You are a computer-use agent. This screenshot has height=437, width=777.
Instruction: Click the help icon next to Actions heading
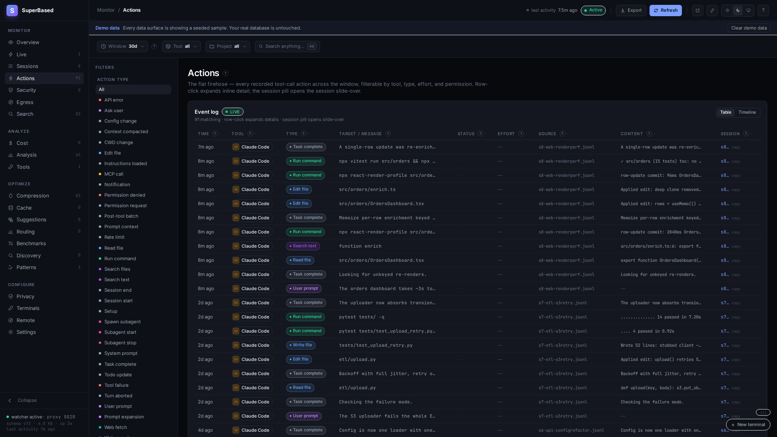tap(225, 73)
